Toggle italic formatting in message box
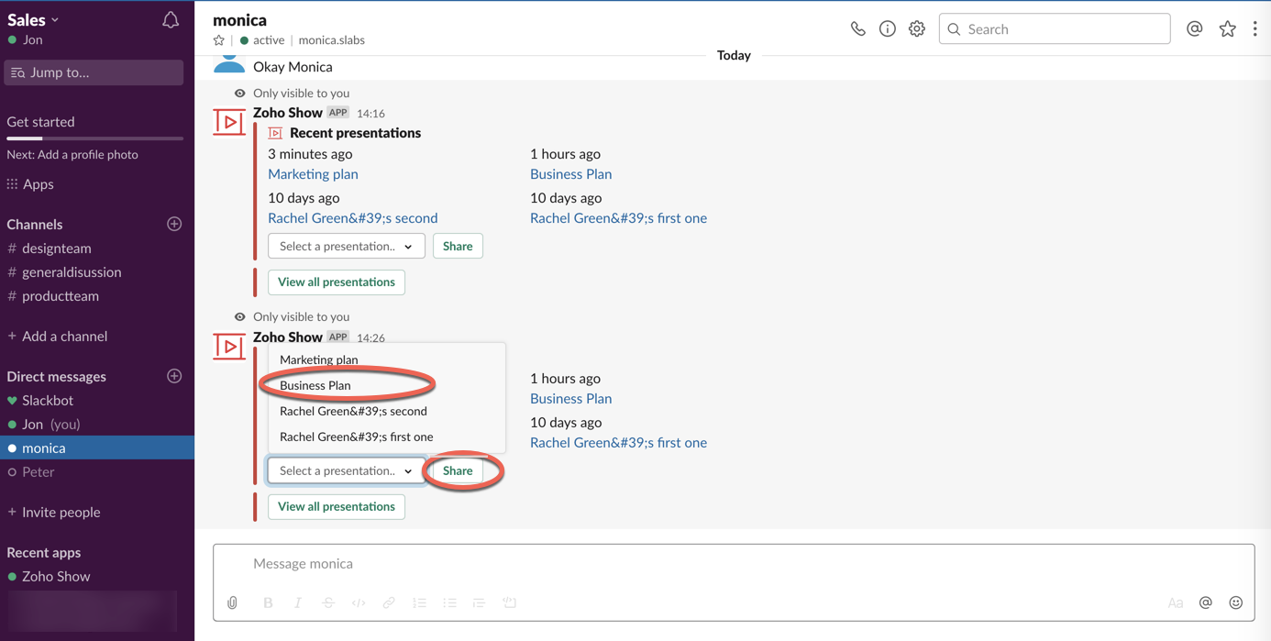 (298, 602)
